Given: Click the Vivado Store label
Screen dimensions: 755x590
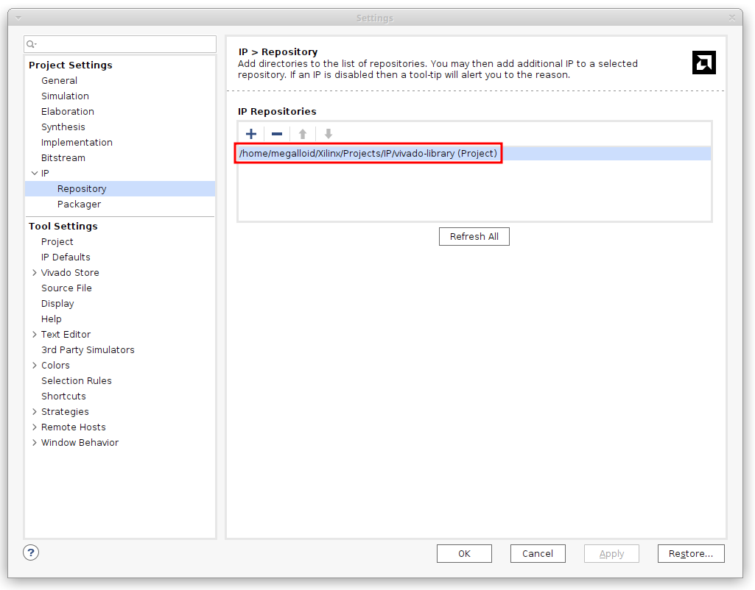Looking at the screenshot, I should (70, 273).
